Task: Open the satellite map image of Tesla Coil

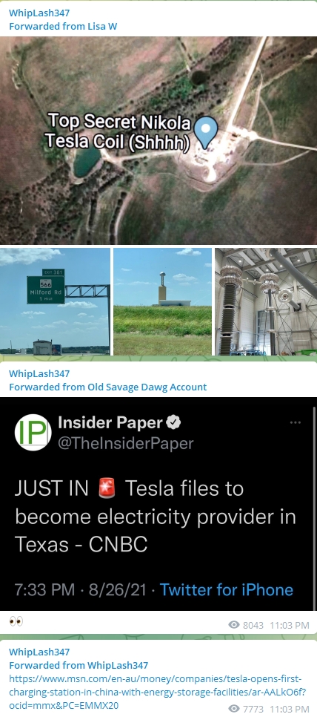Action: tap(158, 140)
